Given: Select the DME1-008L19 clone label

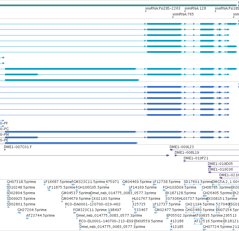Looking at the screenshot, I should click(187, 153).
